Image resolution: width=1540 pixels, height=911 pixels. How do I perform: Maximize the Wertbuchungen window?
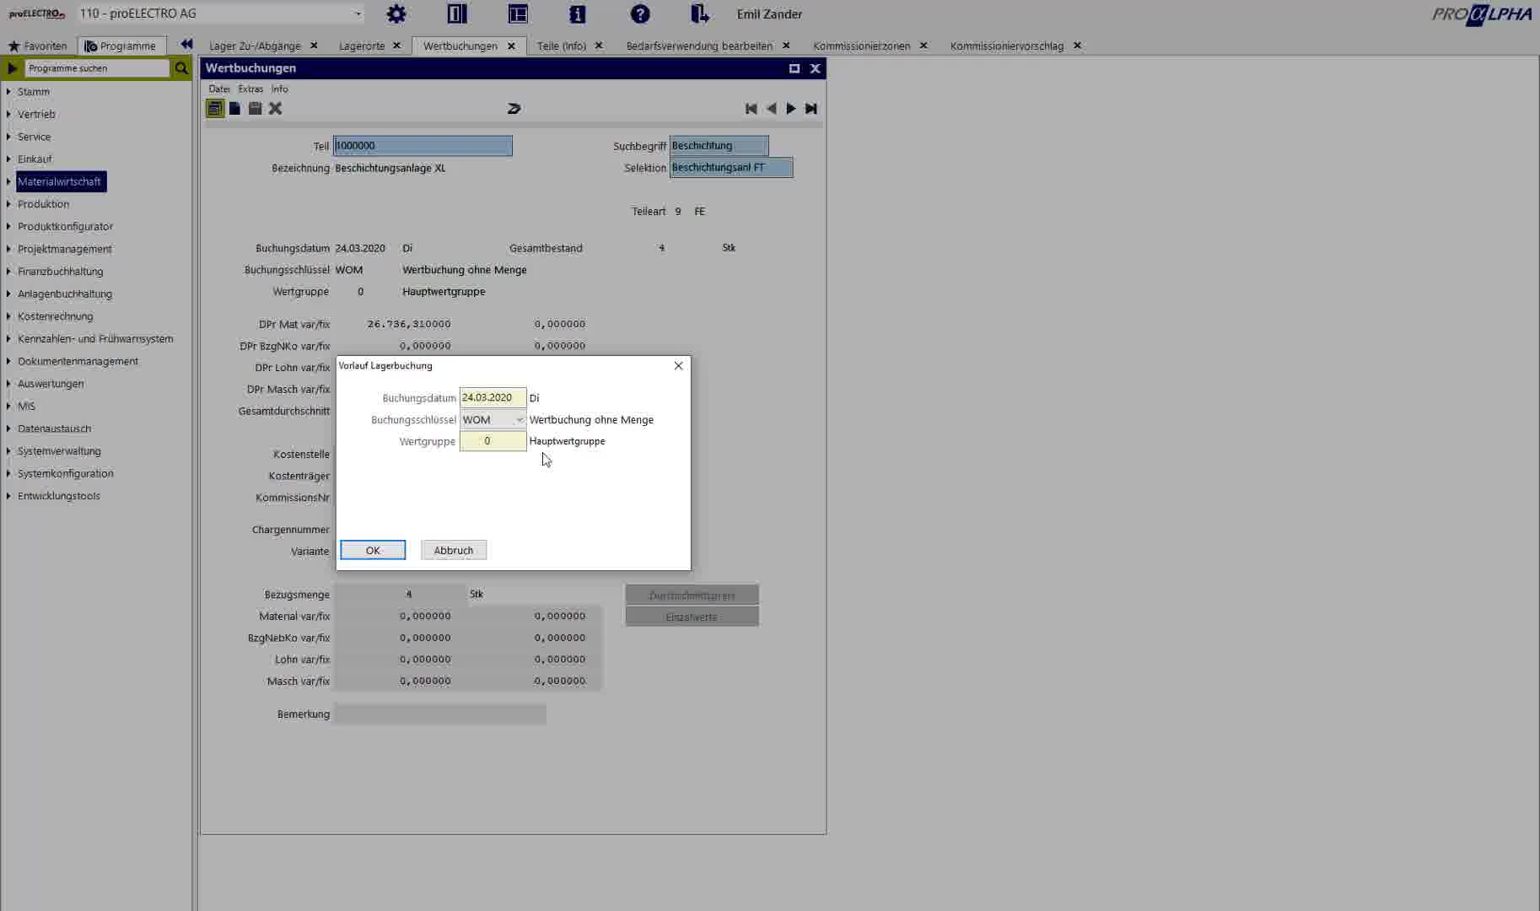[794, 68]
